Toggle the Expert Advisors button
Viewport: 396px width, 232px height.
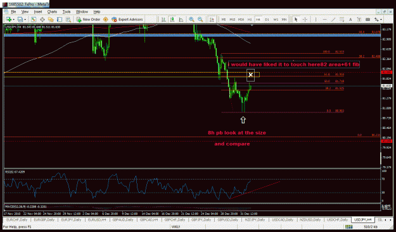click(127, 20)
